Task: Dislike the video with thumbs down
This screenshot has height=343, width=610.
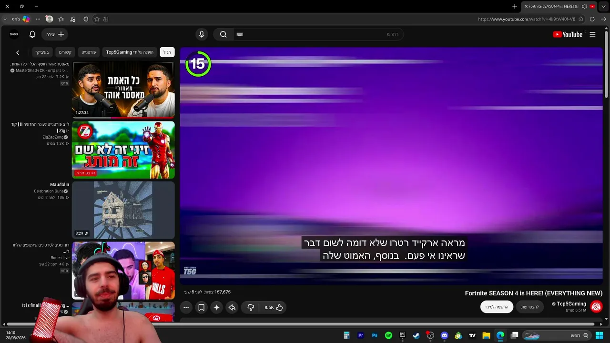Action: (x=251, y=307)
